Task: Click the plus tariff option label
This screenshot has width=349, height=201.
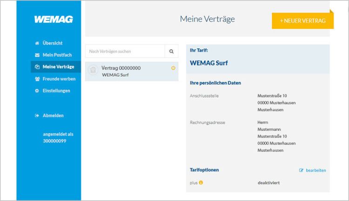Action: point(194,183)
